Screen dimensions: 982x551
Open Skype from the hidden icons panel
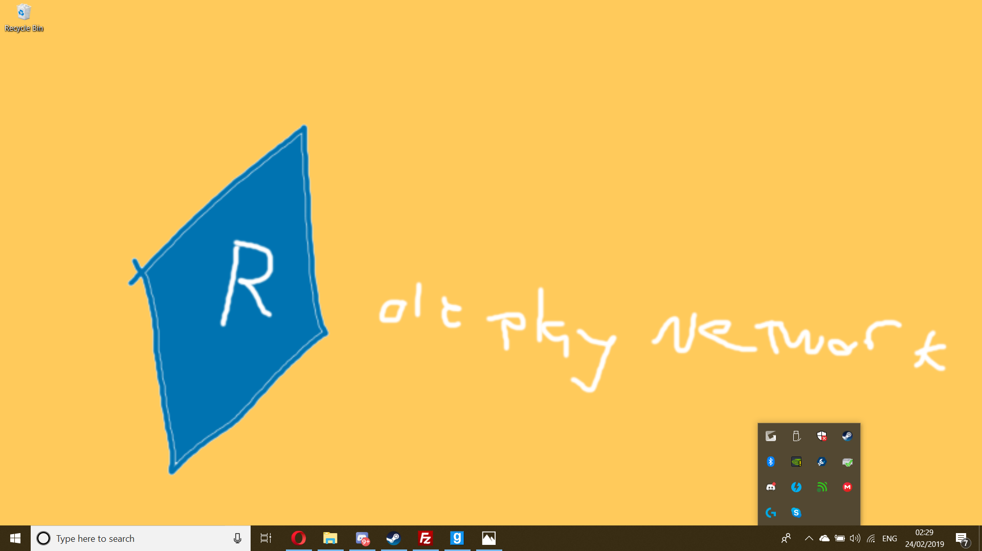[796, 513]
